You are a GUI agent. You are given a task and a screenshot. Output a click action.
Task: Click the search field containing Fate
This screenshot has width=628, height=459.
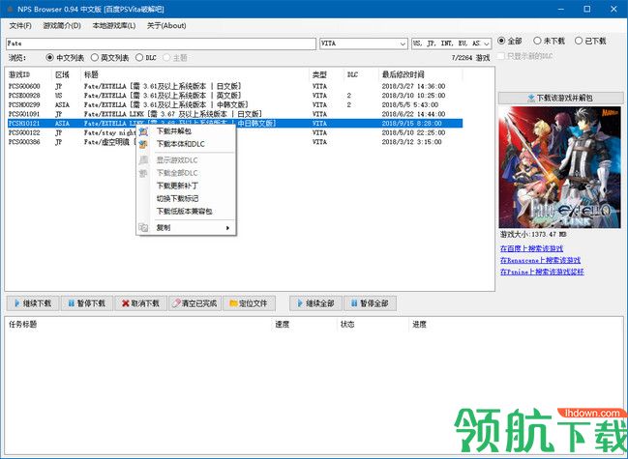161,43
